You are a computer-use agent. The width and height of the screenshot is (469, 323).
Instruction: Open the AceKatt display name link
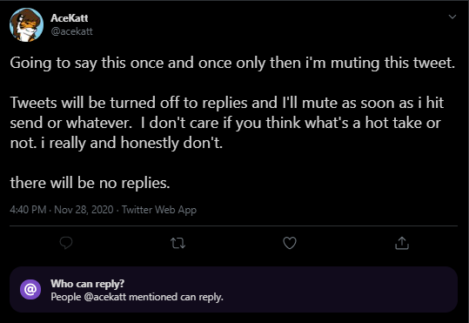[70, 18]
